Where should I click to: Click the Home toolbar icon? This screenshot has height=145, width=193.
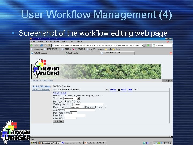(49, 45)
